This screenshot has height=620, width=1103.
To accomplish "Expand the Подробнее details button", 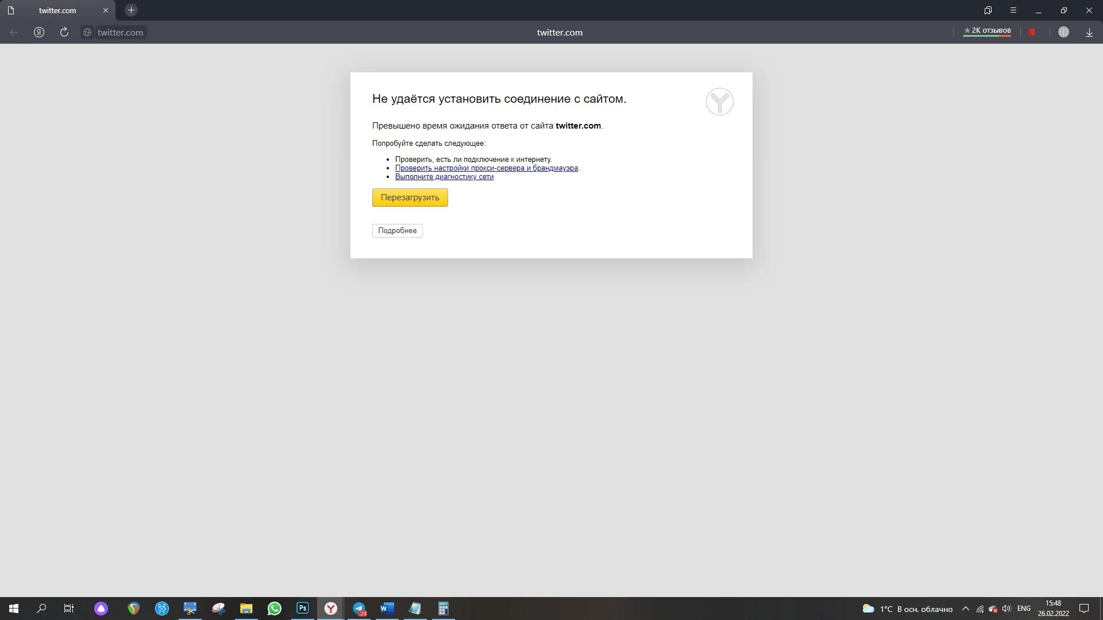I will point(397,231).
